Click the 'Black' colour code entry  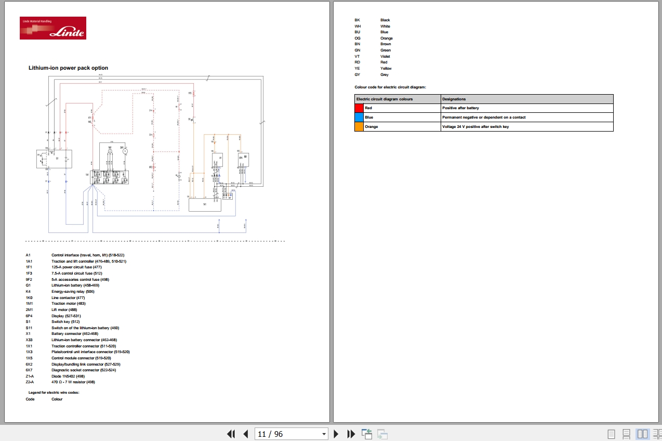click(x=385, y=20)
